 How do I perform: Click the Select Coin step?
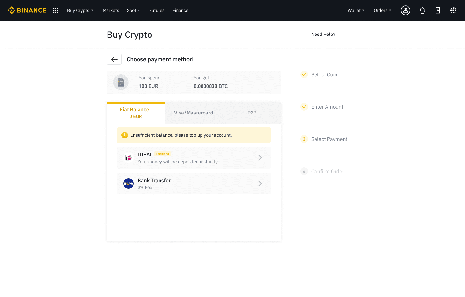tap(324, 74)
